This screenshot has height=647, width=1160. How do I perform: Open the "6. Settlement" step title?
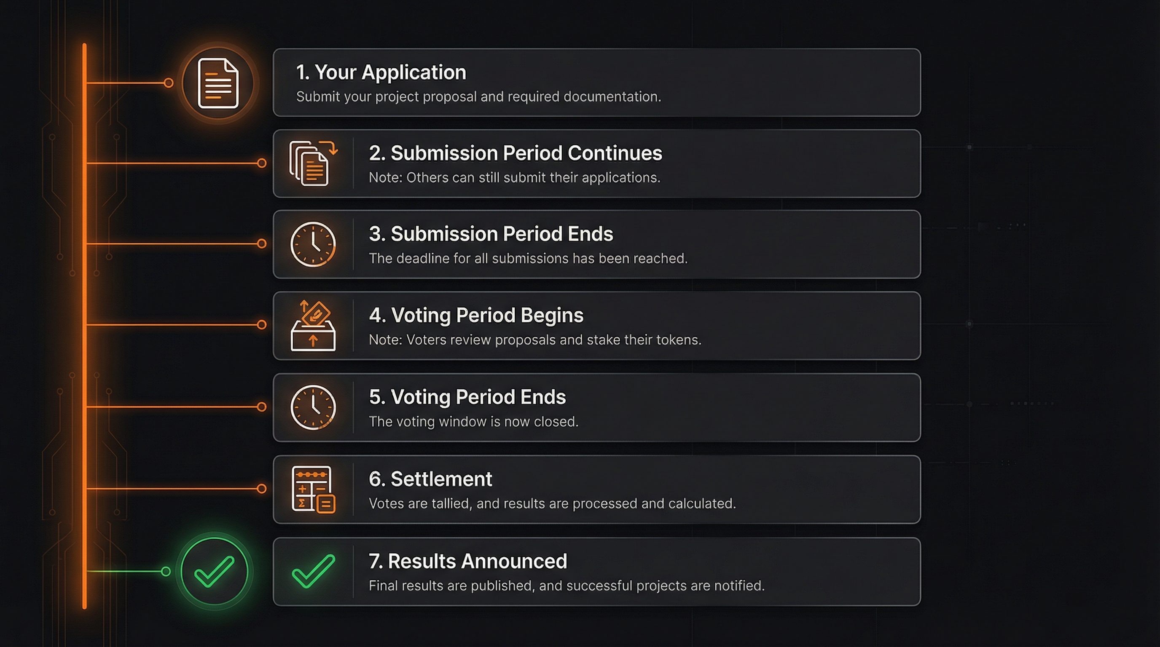coord(430,479)
